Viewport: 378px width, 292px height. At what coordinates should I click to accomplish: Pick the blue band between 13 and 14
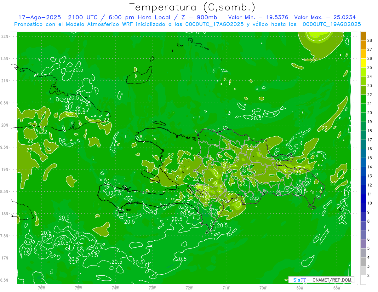pyautogui.click(x=363, y=171)
